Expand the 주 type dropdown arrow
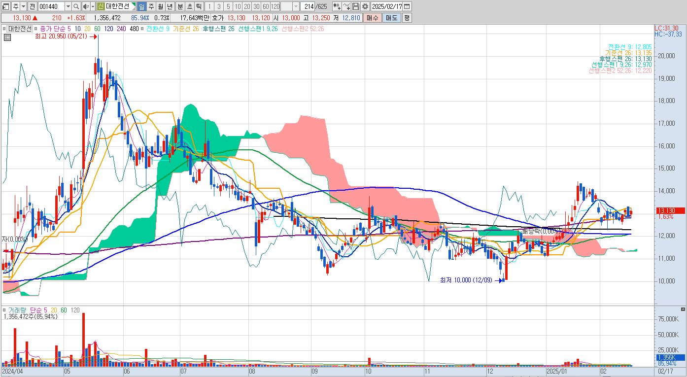687x377 pixels. (23, 6)
